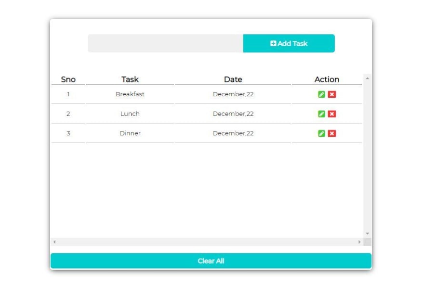The width and height of the screenshot is (424, 287).
Task: Click the horizontal scrollbar right arrow
Action: tap(359, 242)
